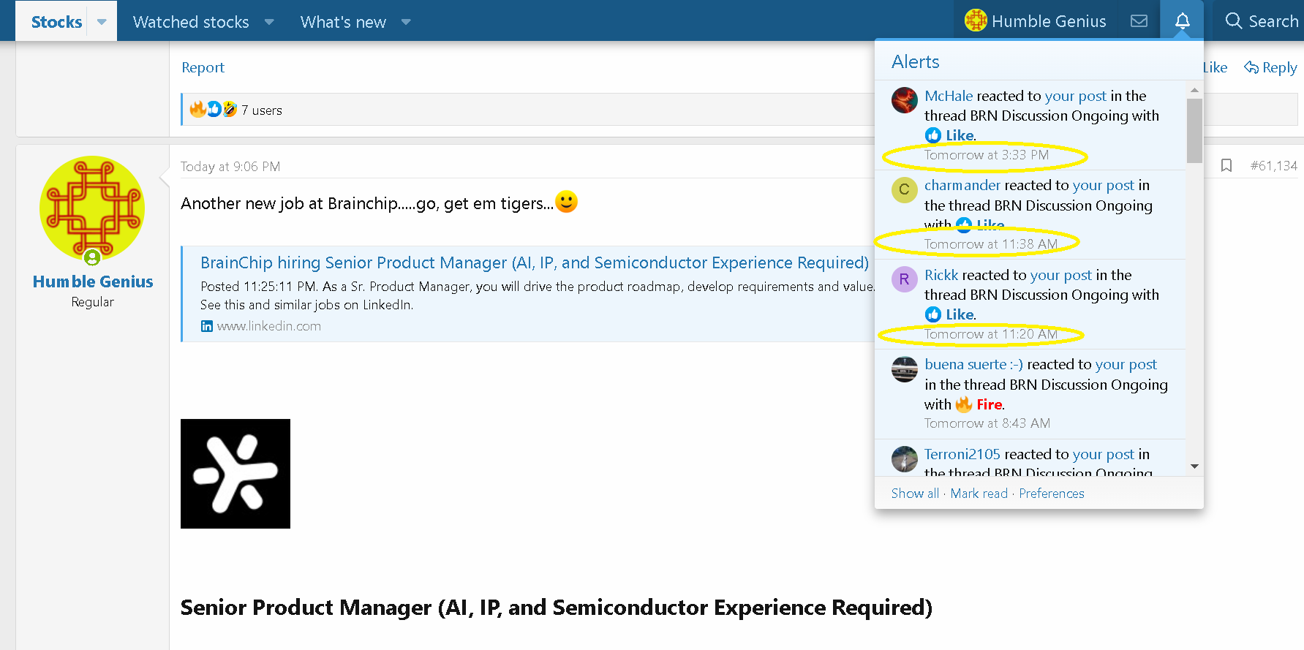This screenshot has width=1304, height=650.
Task: Click charmander's avatar in alerts list
Action: pos(904,190)
